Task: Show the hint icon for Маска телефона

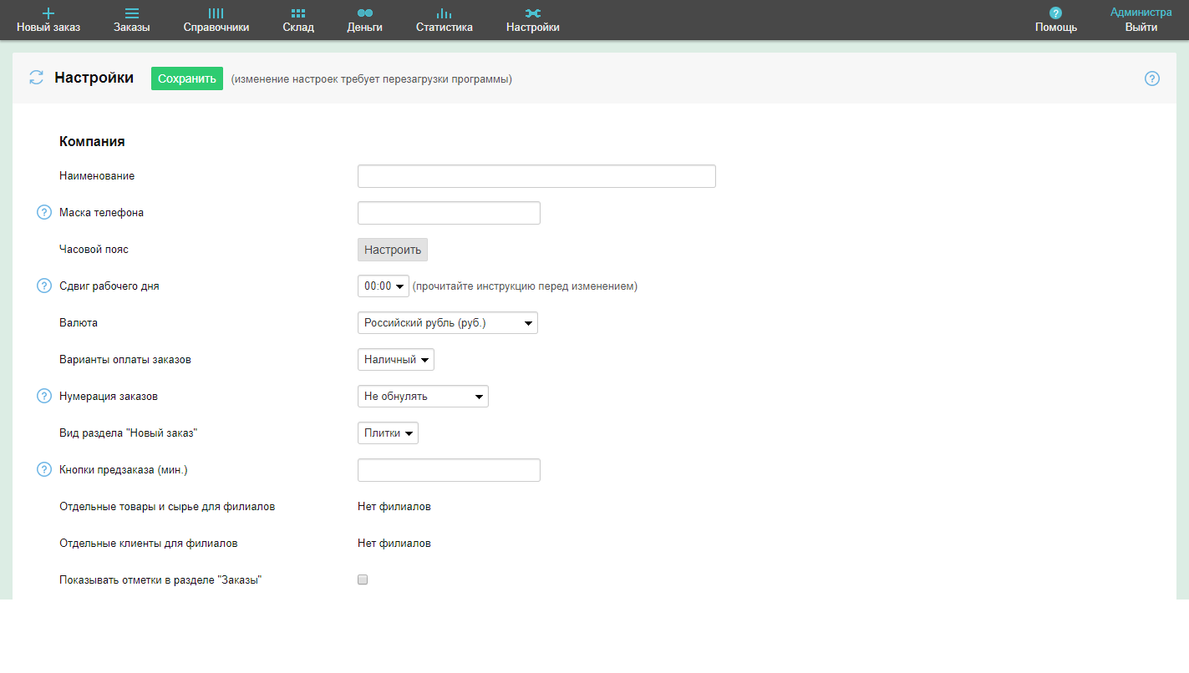Action: click(44, 213)
